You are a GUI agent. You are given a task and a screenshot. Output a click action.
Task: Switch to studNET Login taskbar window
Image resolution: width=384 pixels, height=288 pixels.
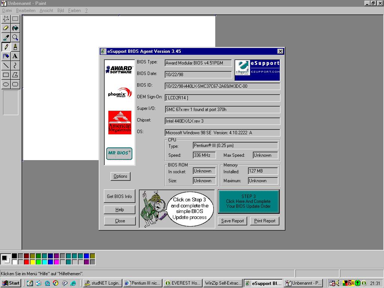pyautogui.click(x=103, y=283)
